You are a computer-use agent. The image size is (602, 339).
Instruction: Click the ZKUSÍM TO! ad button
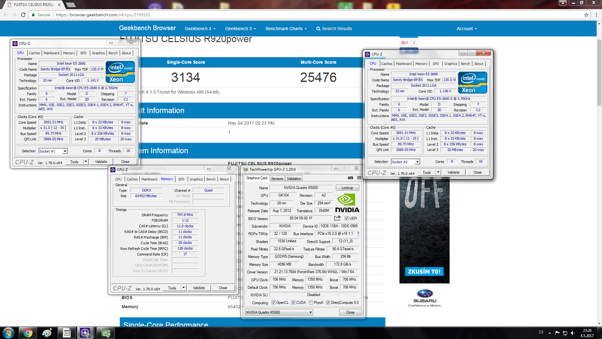424,272
